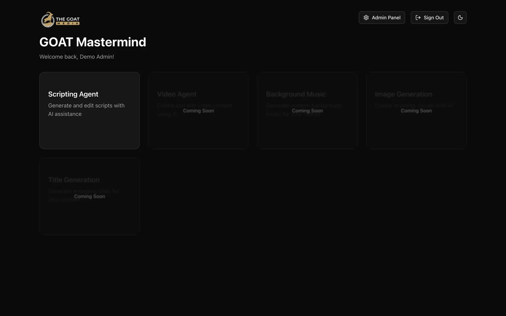Click 'Generate and edit scripts with AI assistance' text
The image size is (506, 316).
tap(86, 110)
